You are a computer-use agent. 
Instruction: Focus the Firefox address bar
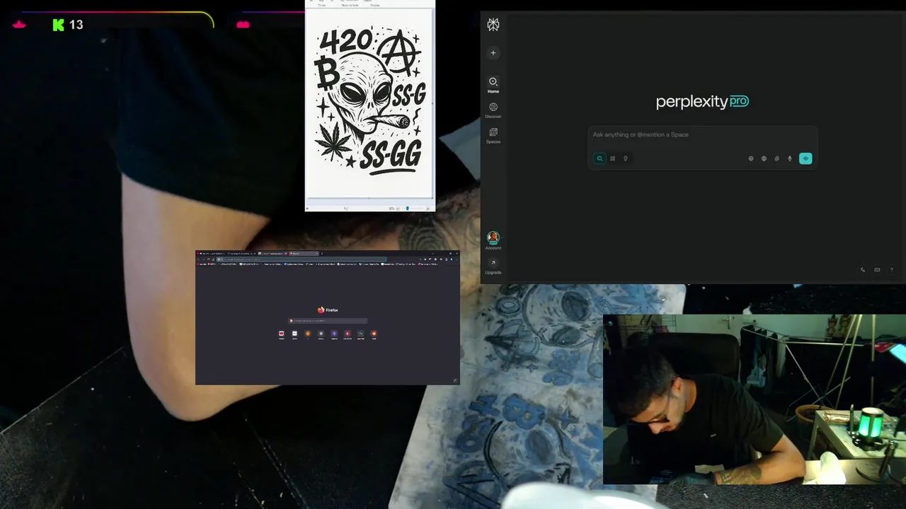click(302, 259)
